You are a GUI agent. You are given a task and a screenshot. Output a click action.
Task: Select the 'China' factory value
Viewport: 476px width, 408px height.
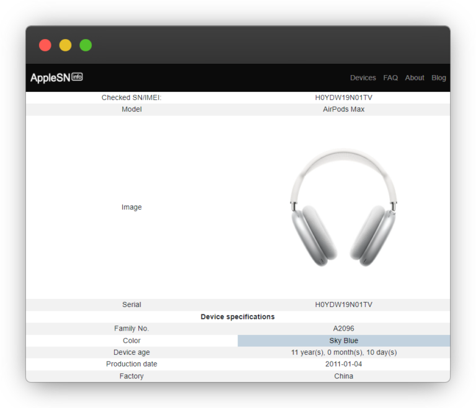343,376
